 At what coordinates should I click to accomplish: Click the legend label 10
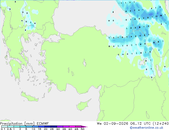click(x=33, y=129)
